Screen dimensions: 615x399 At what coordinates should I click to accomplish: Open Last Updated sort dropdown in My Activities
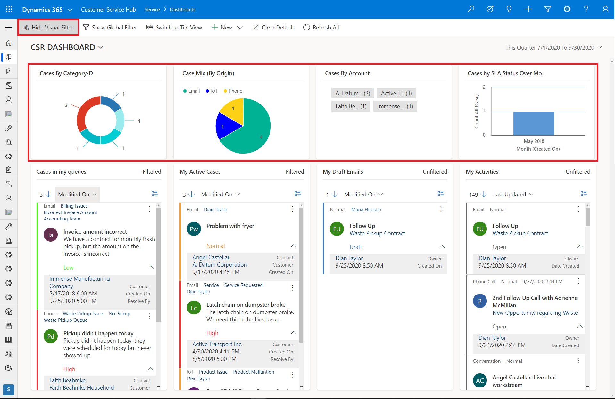513,194
